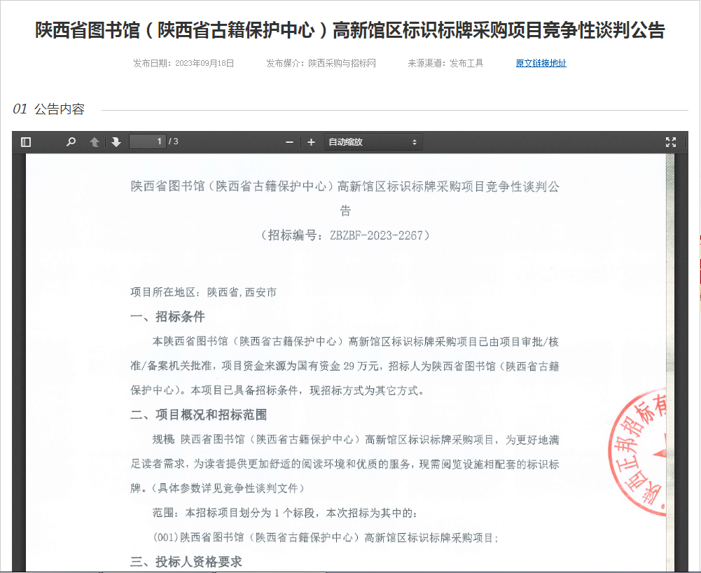Zoom in with the plus button
This screenshot has width=701, height=573.
(x=312, y=142)
